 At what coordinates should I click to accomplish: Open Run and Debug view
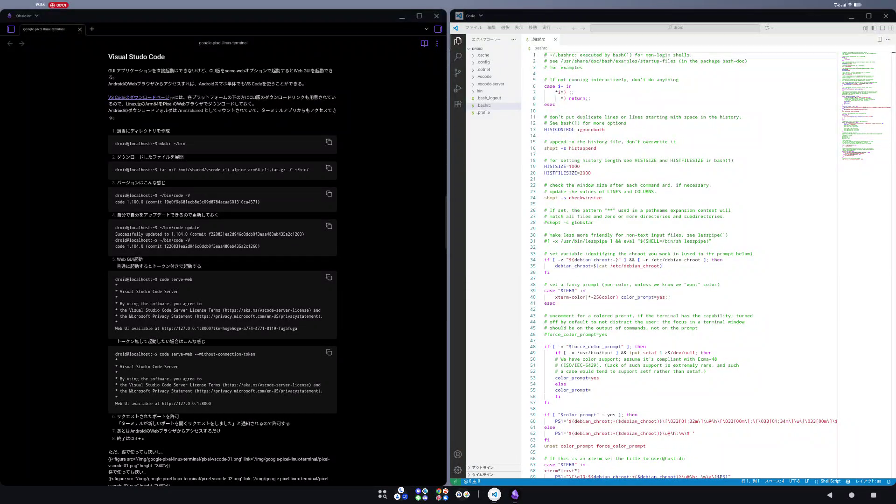pyautogui.click(x=458, y=89)
